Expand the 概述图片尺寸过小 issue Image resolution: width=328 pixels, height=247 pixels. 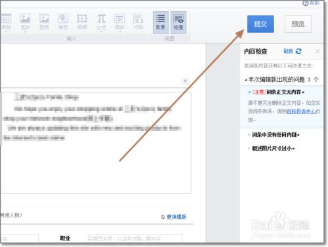coord(249,149)
